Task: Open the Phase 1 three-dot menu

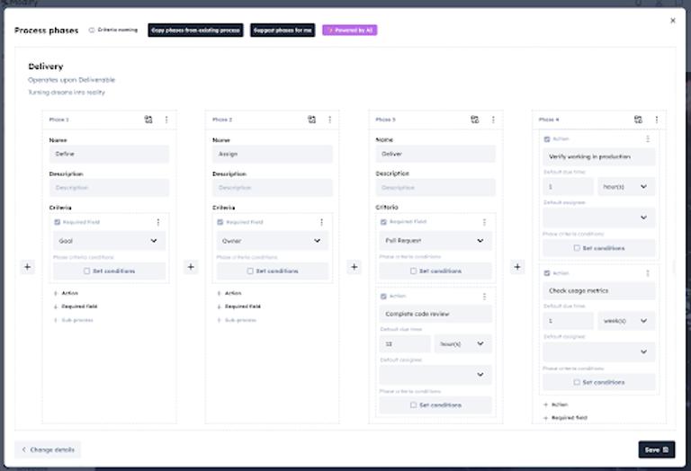Action: (x=166, y=120)
